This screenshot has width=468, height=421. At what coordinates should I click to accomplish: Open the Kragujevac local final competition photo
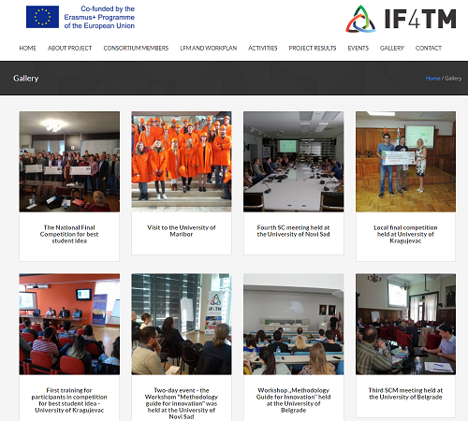[405, 162]
